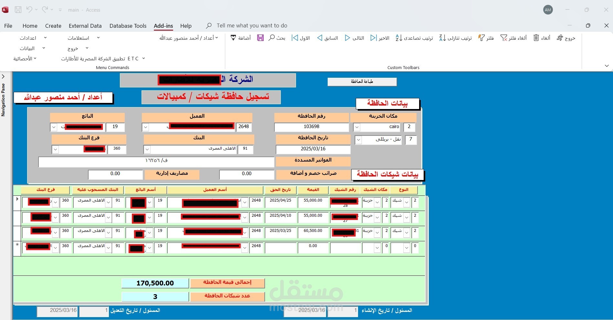The width and height of the screenshot is (613, 320).
Task: Click أعداد / أحمد منصور عبدالله ribbon menu
Action: click(189, 38)
